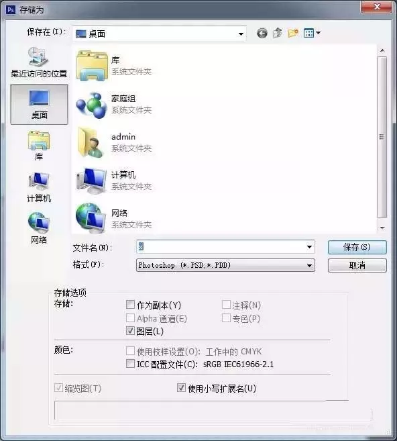Open Recent Places (最近访问的位置) in sidebar
The width and height of the screenshot is (397, 441).
(39, 62)
